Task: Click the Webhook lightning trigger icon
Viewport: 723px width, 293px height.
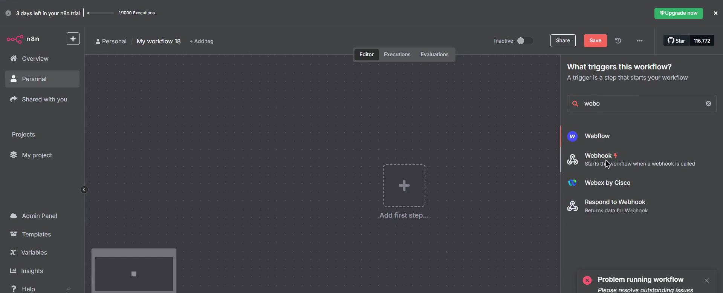Action: [x=616, y=156]
